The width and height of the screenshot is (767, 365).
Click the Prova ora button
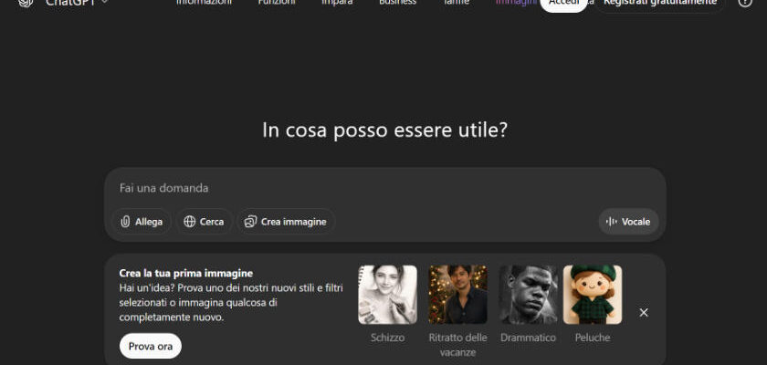pyautogui.click(x=150, y=347)
